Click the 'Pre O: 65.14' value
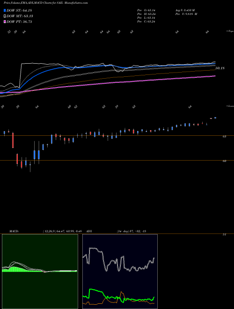Viewport: 234px width, 309px height. (x=146, y=10)
